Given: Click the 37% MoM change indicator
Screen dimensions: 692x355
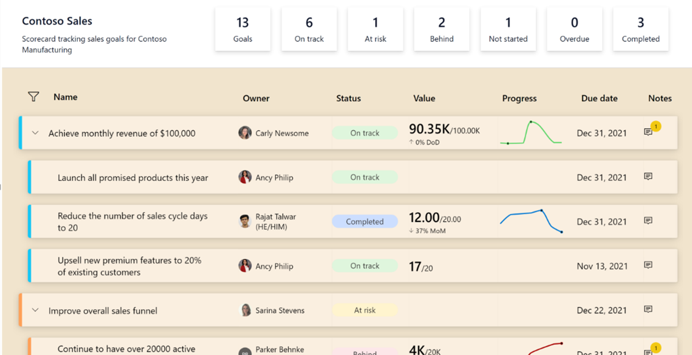Looking at the screenshot, I should point(427,231).
